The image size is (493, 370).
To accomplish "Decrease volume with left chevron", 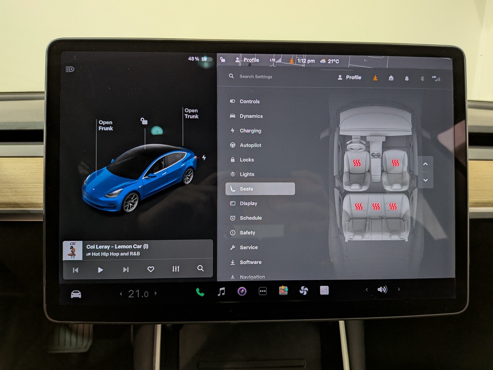I will click(x=367, y=290).
